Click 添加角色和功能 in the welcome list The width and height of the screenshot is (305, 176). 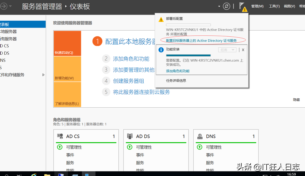[x=131, y=59]
